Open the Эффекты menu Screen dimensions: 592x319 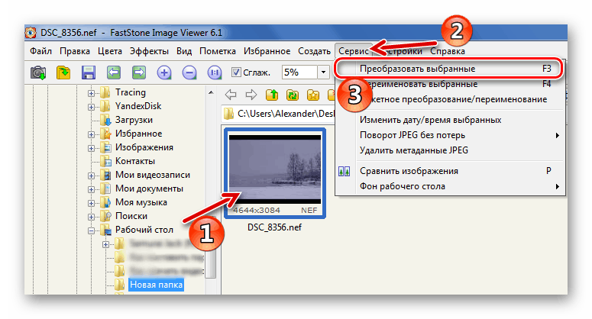click(149, 51)
